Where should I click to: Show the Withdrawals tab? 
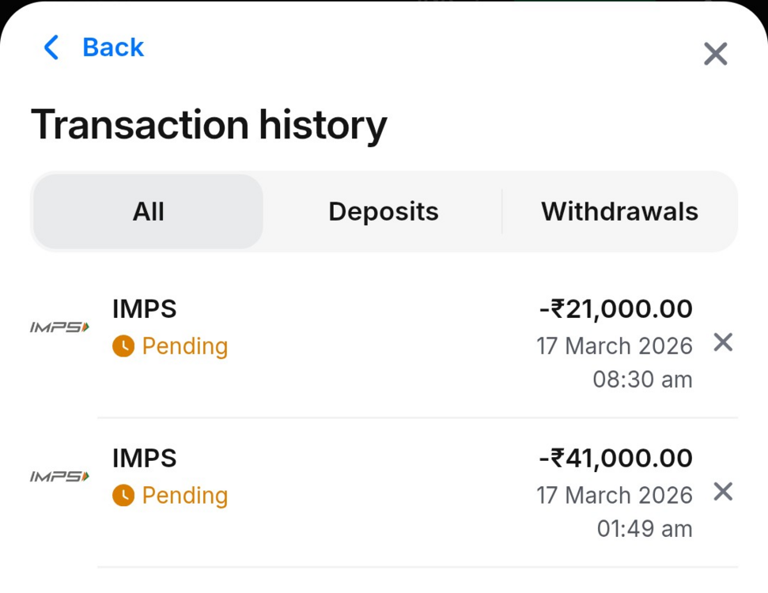(x=619, y=212)
